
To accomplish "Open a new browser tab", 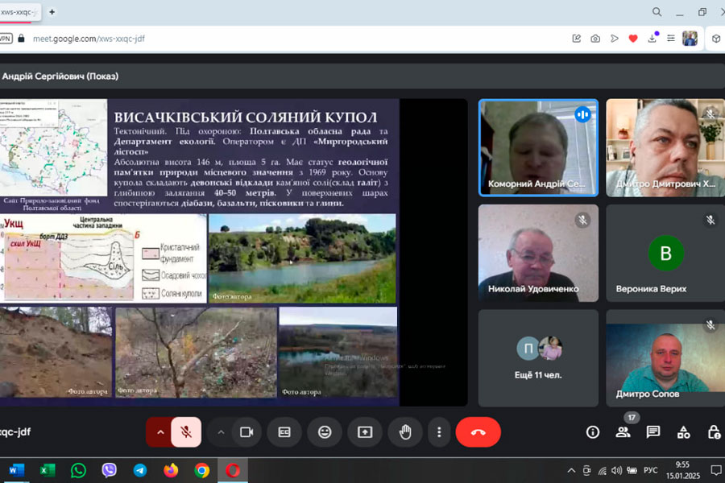I will (52, 12).
